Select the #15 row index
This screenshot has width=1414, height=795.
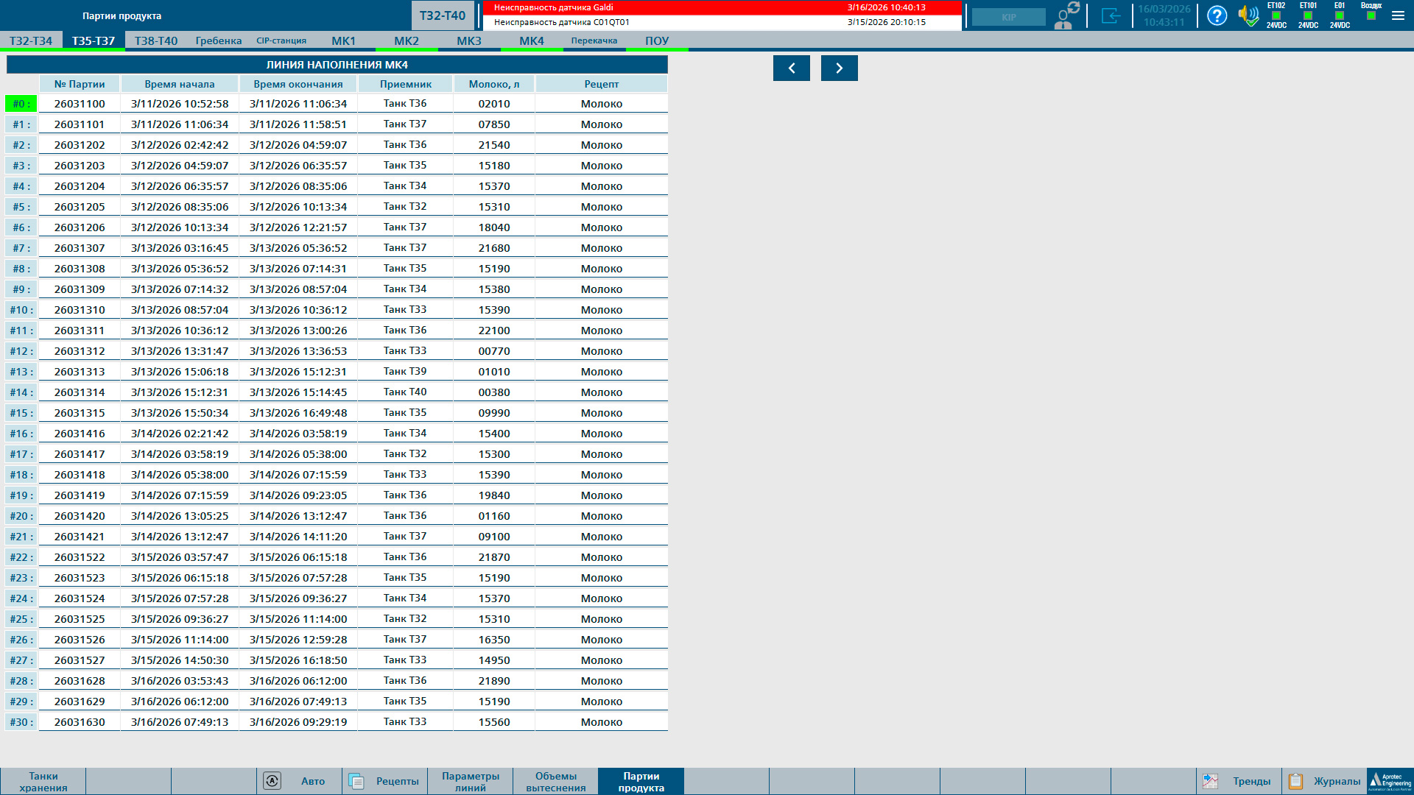point(21,413)
